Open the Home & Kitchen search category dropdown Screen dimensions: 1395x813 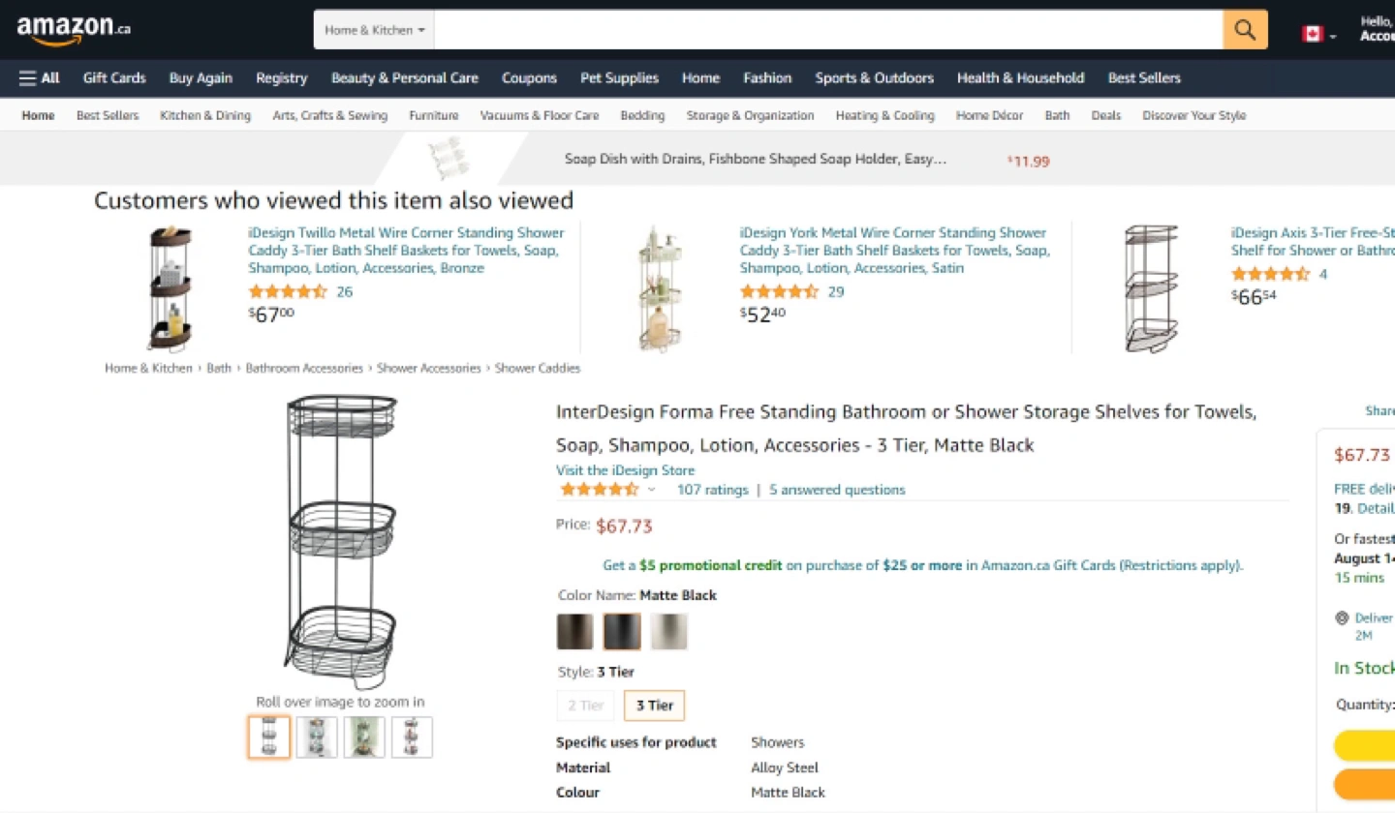click(374, 30)
